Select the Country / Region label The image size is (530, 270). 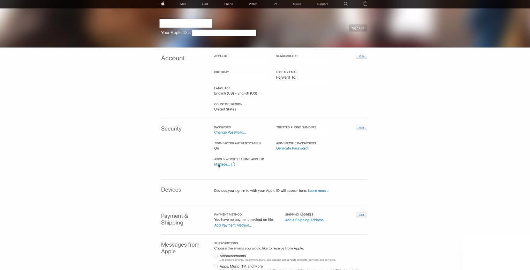coord(228,104)
